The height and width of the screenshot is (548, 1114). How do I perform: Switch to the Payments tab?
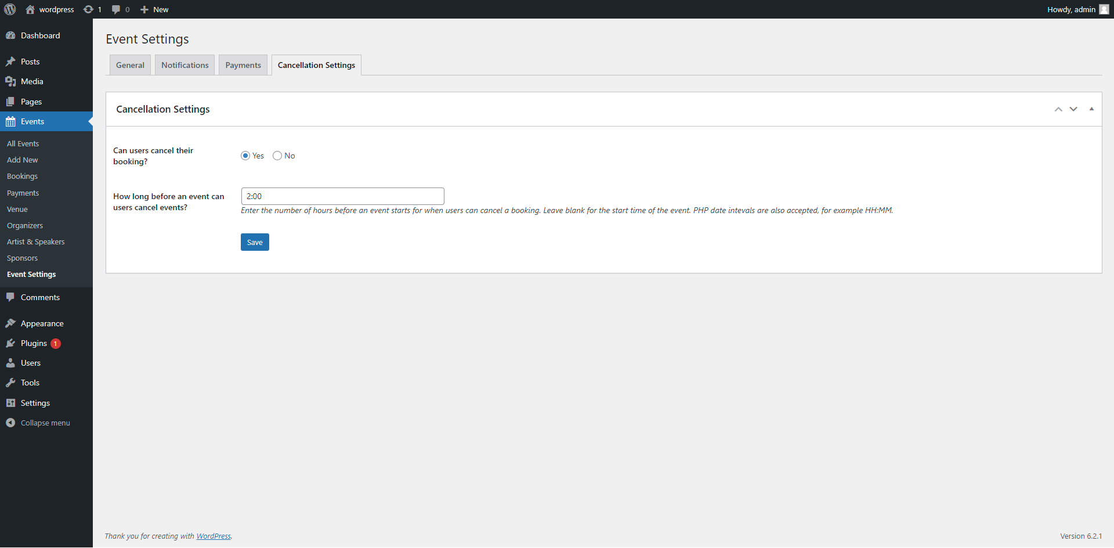click(x=243, y=65)
